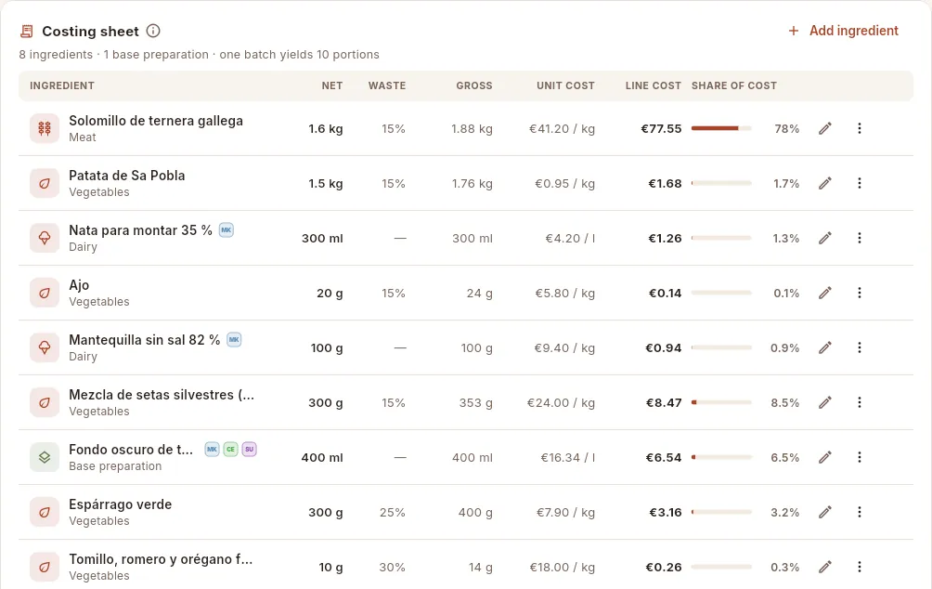932x589 pixels.
Task: Click Add ingredient button
Action: click(843, 31)
